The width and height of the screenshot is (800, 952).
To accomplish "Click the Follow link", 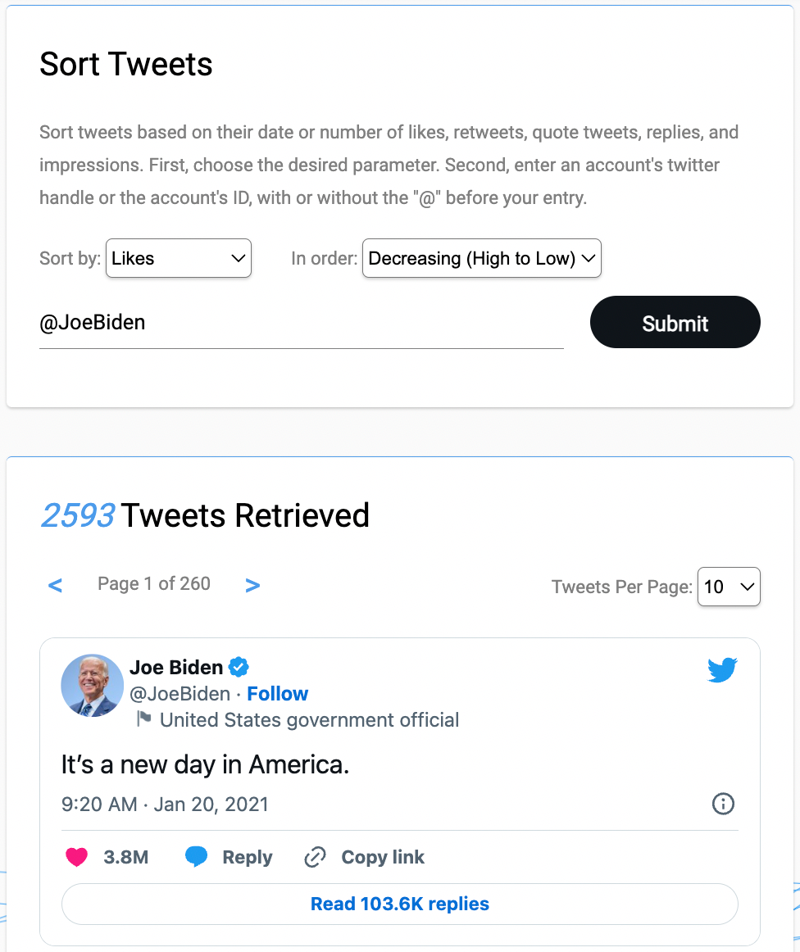I will point(277,694).
